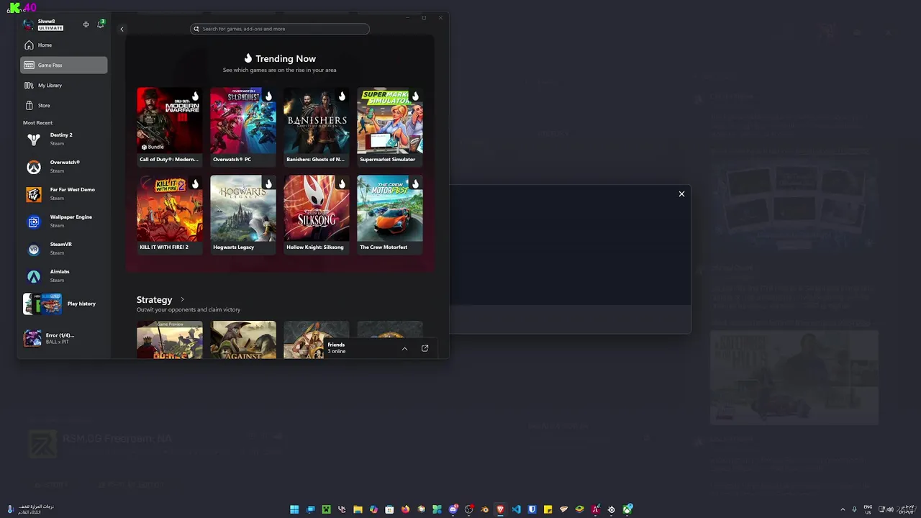This screenshot has width=921, height=518.
Task: Open My Library in the sidebar
Action: click(64, 86)
